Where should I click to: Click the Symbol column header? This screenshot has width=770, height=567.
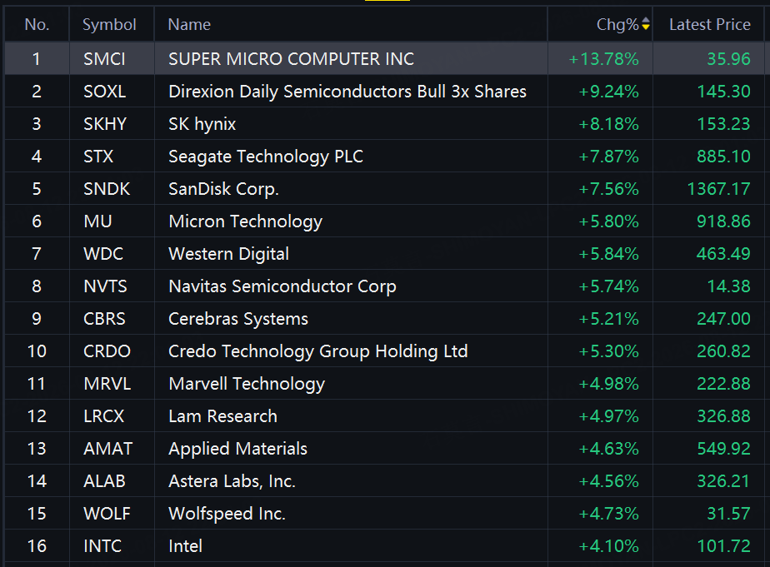[109, 24]
